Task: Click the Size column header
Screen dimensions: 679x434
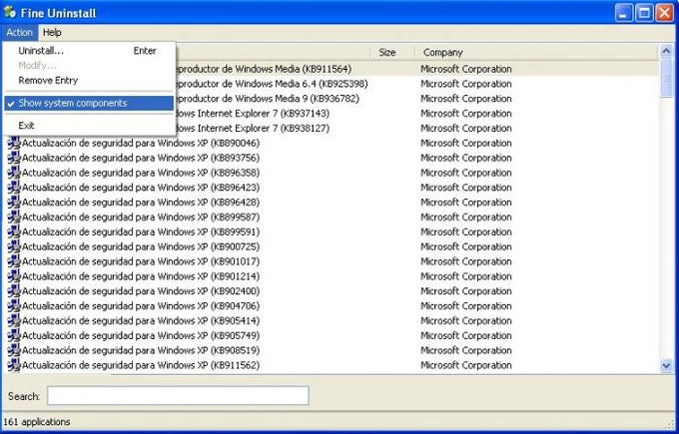Action: tap(392, 52)
